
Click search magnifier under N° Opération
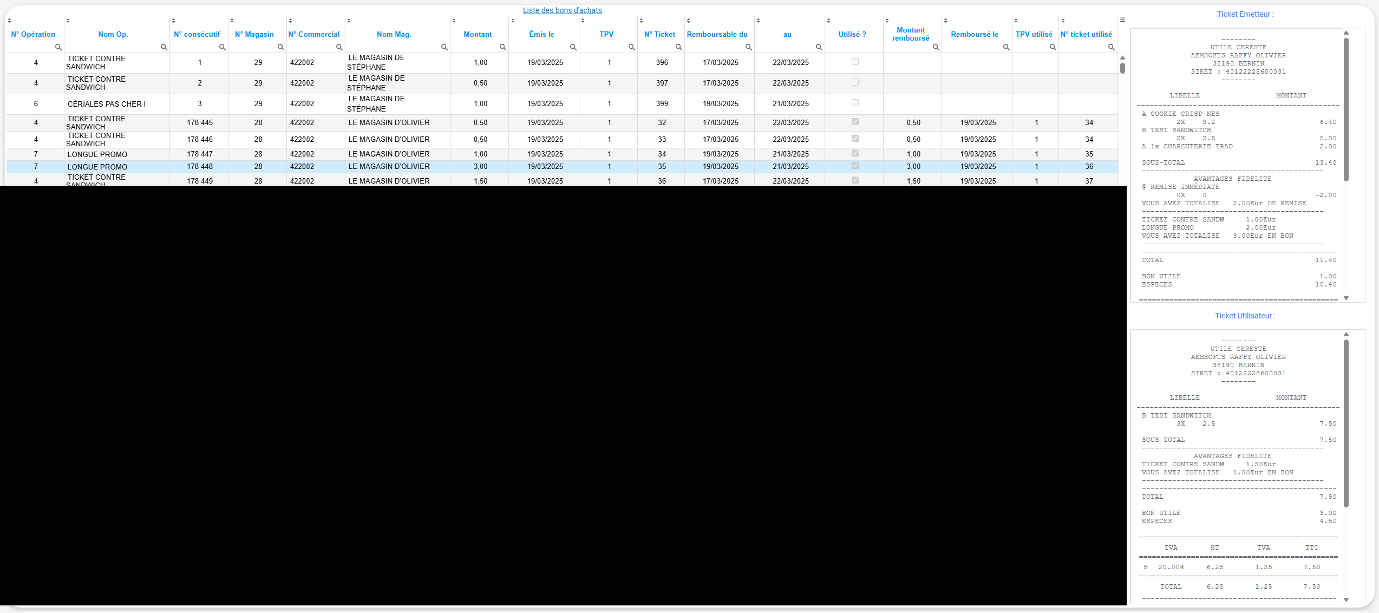point(58,48)
